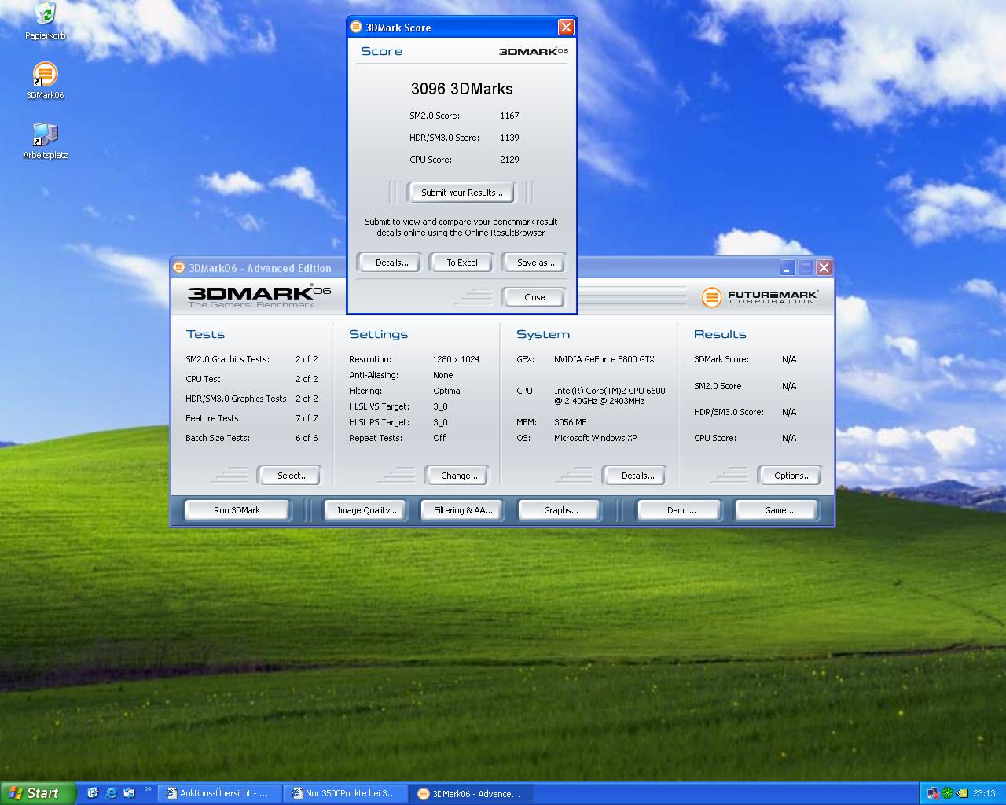The width and height of the screenshot is (1006, 805).
Task: Minimize the 3DMark06 Advanced Edition window
Action: [x=788, y=268]
